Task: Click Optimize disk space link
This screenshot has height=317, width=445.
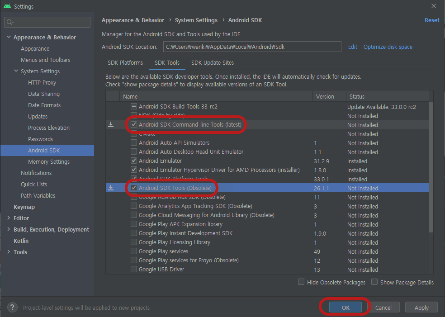Action: point(388,47)
